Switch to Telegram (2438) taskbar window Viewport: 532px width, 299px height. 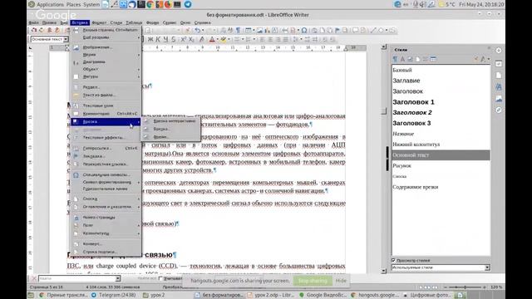coord(114,295)
